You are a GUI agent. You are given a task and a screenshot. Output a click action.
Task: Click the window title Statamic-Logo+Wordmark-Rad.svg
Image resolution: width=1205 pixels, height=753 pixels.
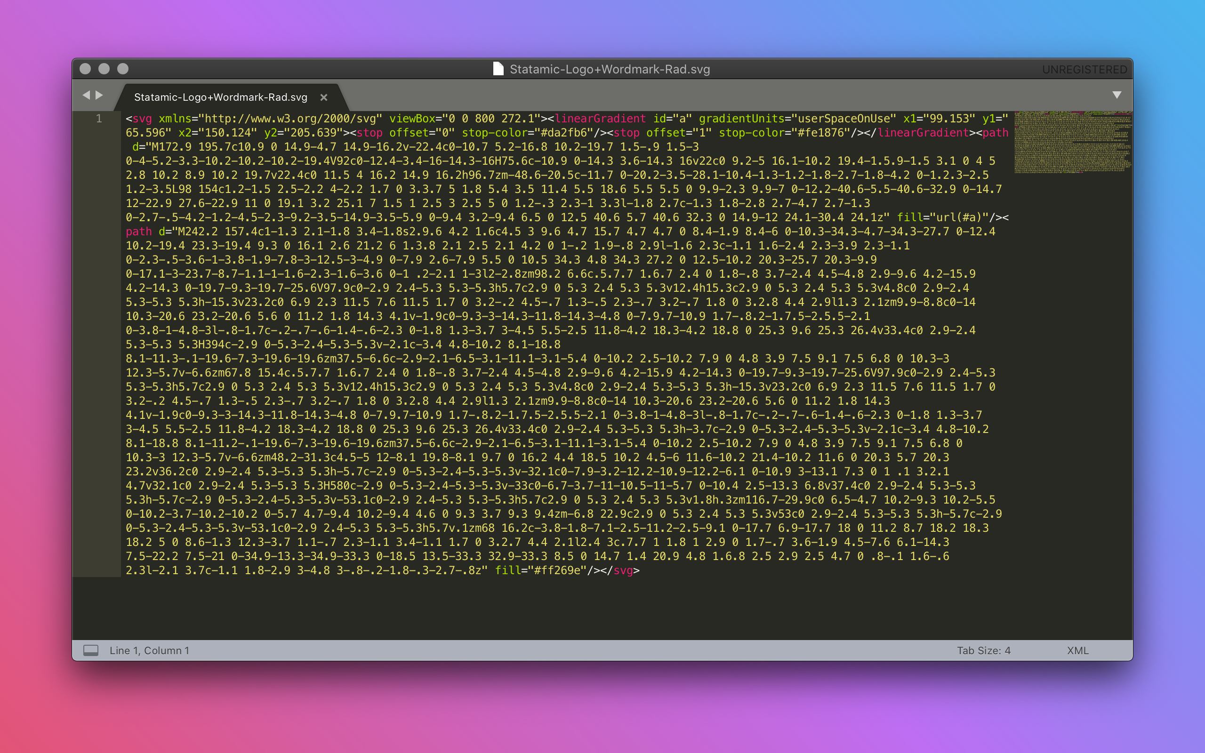tap(610, 69)
